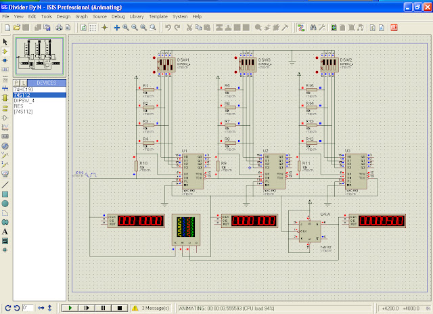Click the DEVICES header label
The height and width of the screenshot is (314, 433).
click(47, 83)
